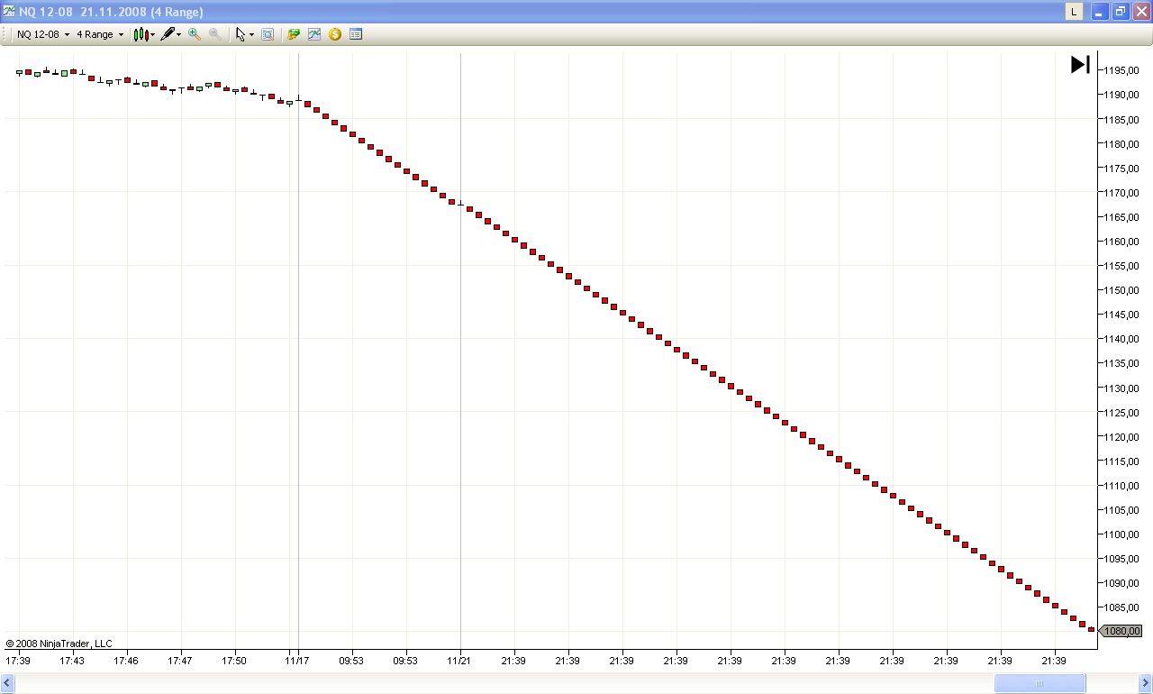
Task: Click the 1110,00 price axis label
Action: tap(1122, 486)
